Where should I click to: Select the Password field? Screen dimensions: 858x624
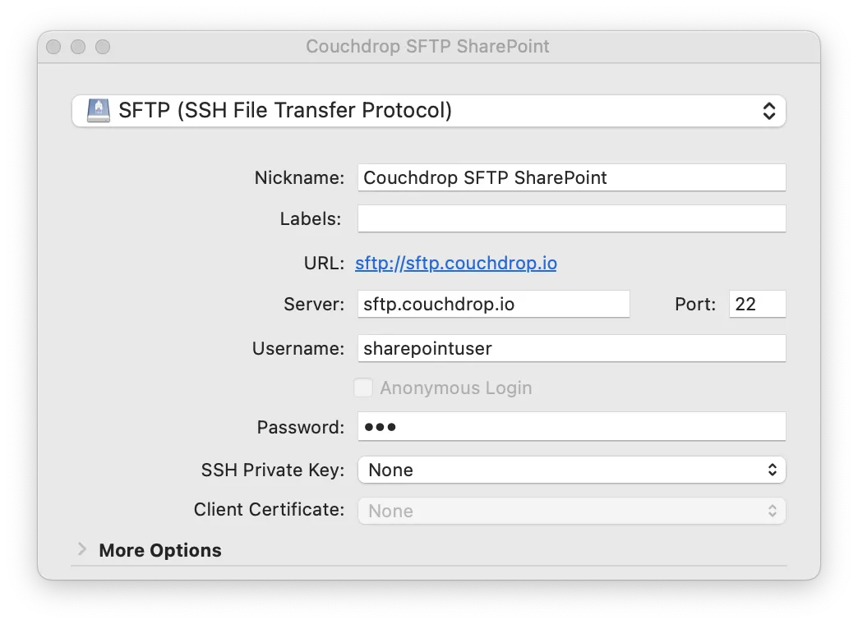coord(572,426)
